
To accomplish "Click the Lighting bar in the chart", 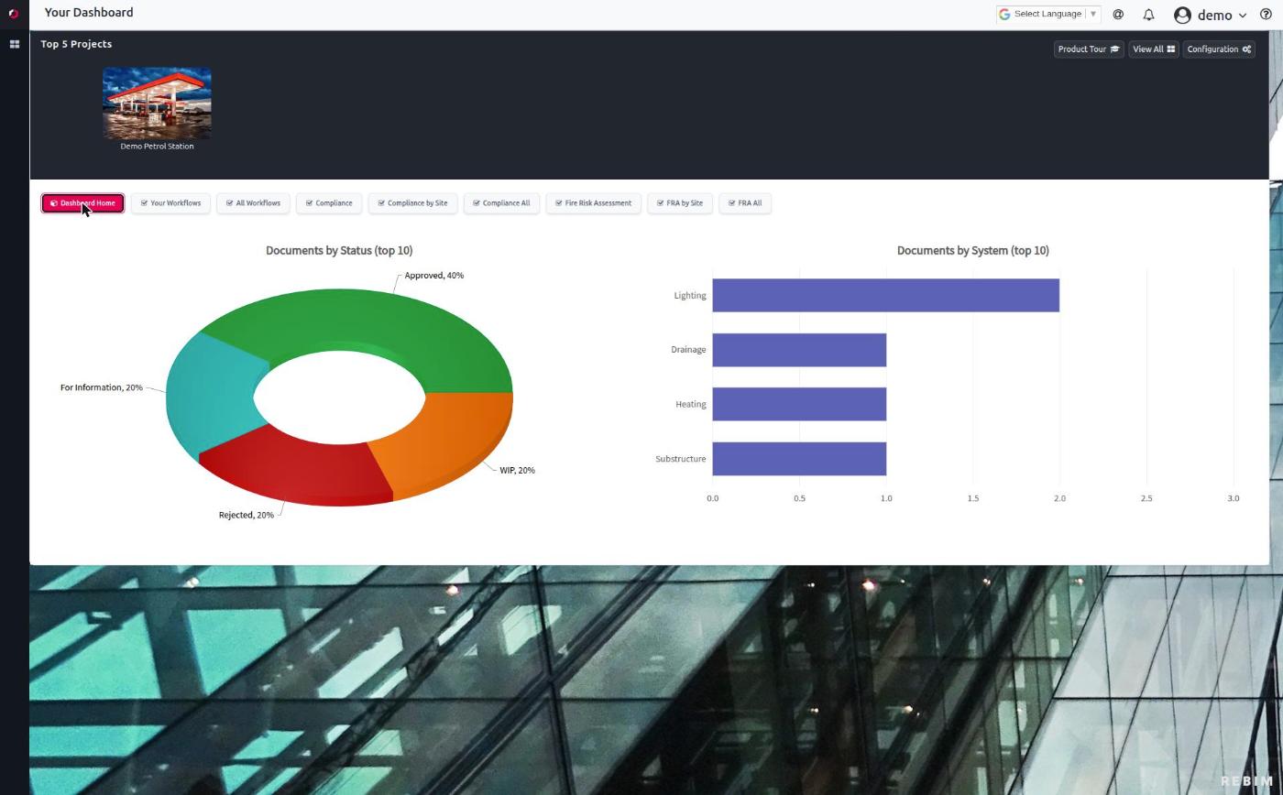I will (x=885, y=296).
